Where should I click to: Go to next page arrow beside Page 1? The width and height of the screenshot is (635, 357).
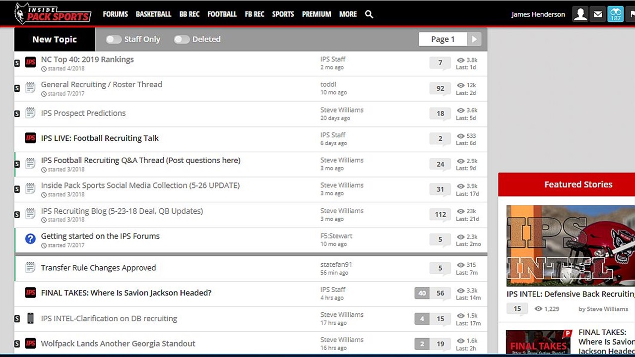click(x=474, y=39)
